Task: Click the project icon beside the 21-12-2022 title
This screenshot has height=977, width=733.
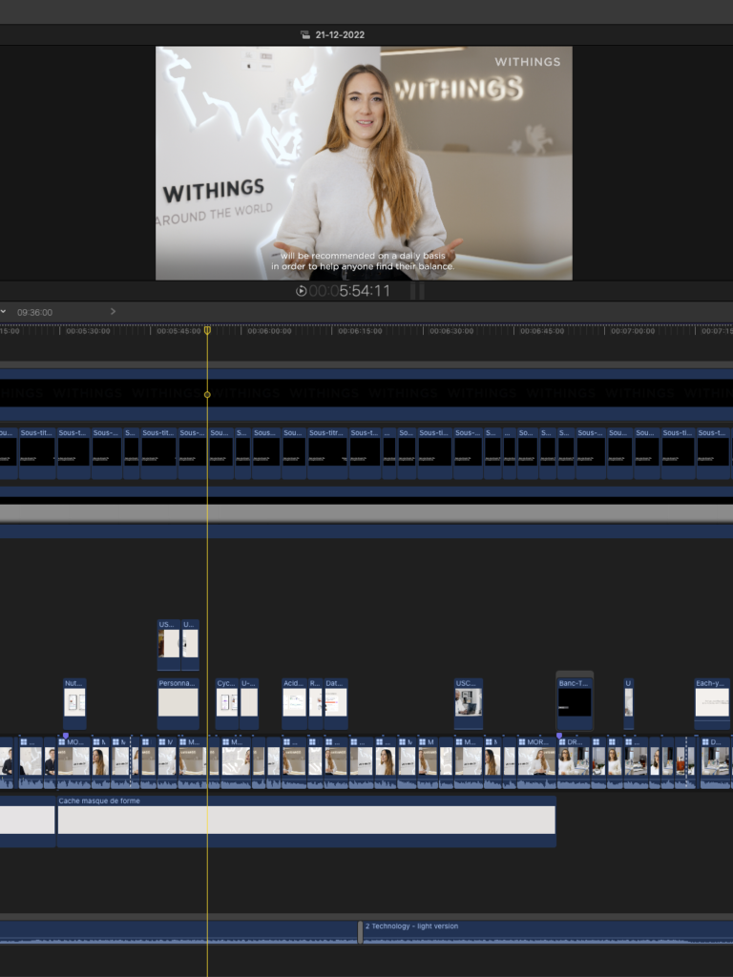Action: point(304,35)
